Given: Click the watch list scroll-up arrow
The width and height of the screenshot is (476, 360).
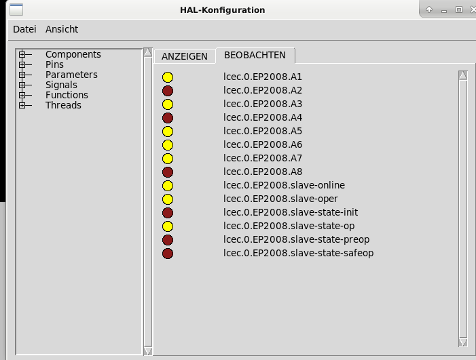Looking at the screenshot, I should (x=463, y=75).
